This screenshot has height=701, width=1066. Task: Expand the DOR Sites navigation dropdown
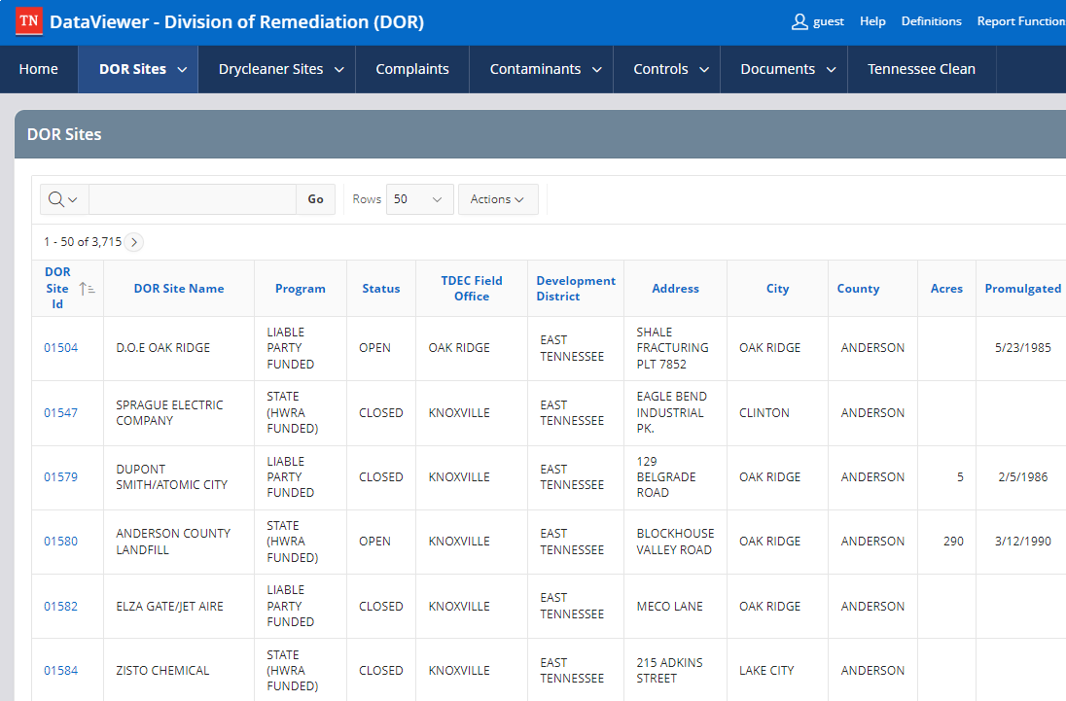(x=183, y=69)
